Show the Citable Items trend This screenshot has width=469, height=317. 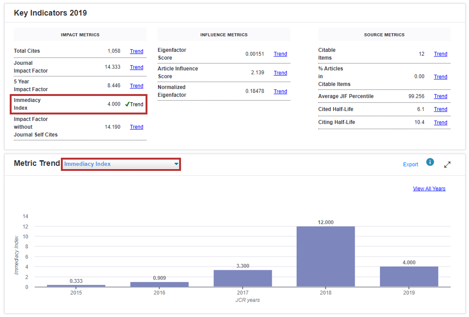point(440,54)
